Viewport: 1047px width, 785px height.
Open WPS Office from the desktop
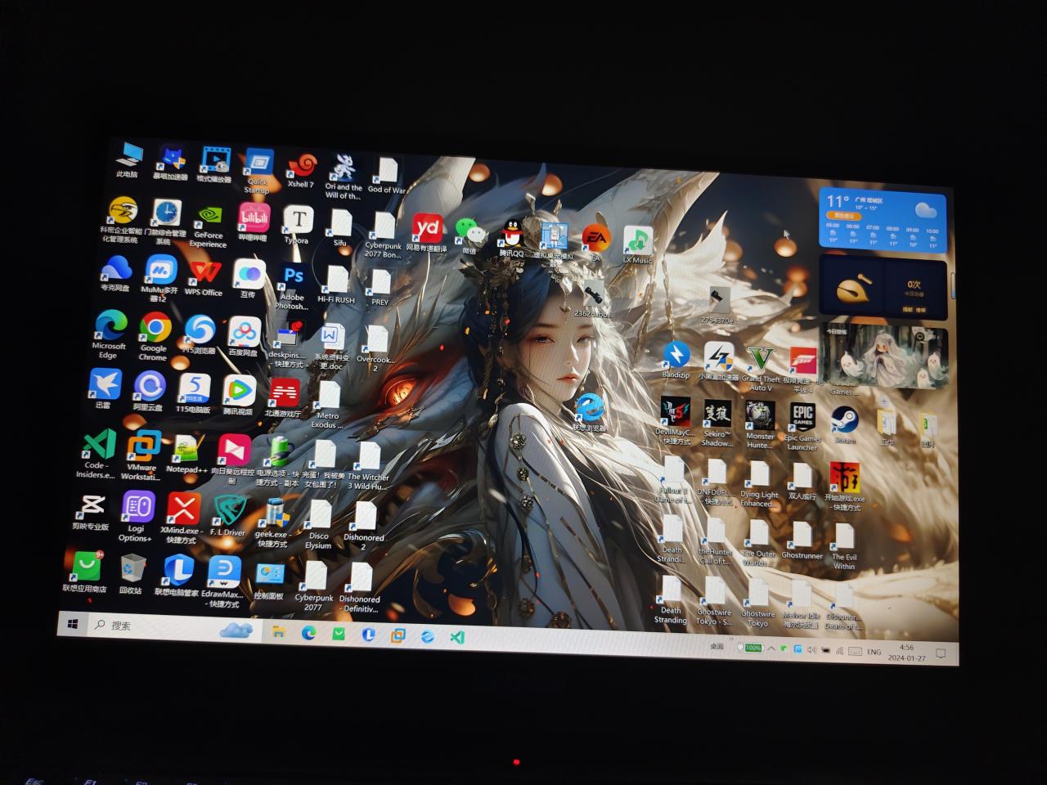pyautogui.click(x=203, y=278)
